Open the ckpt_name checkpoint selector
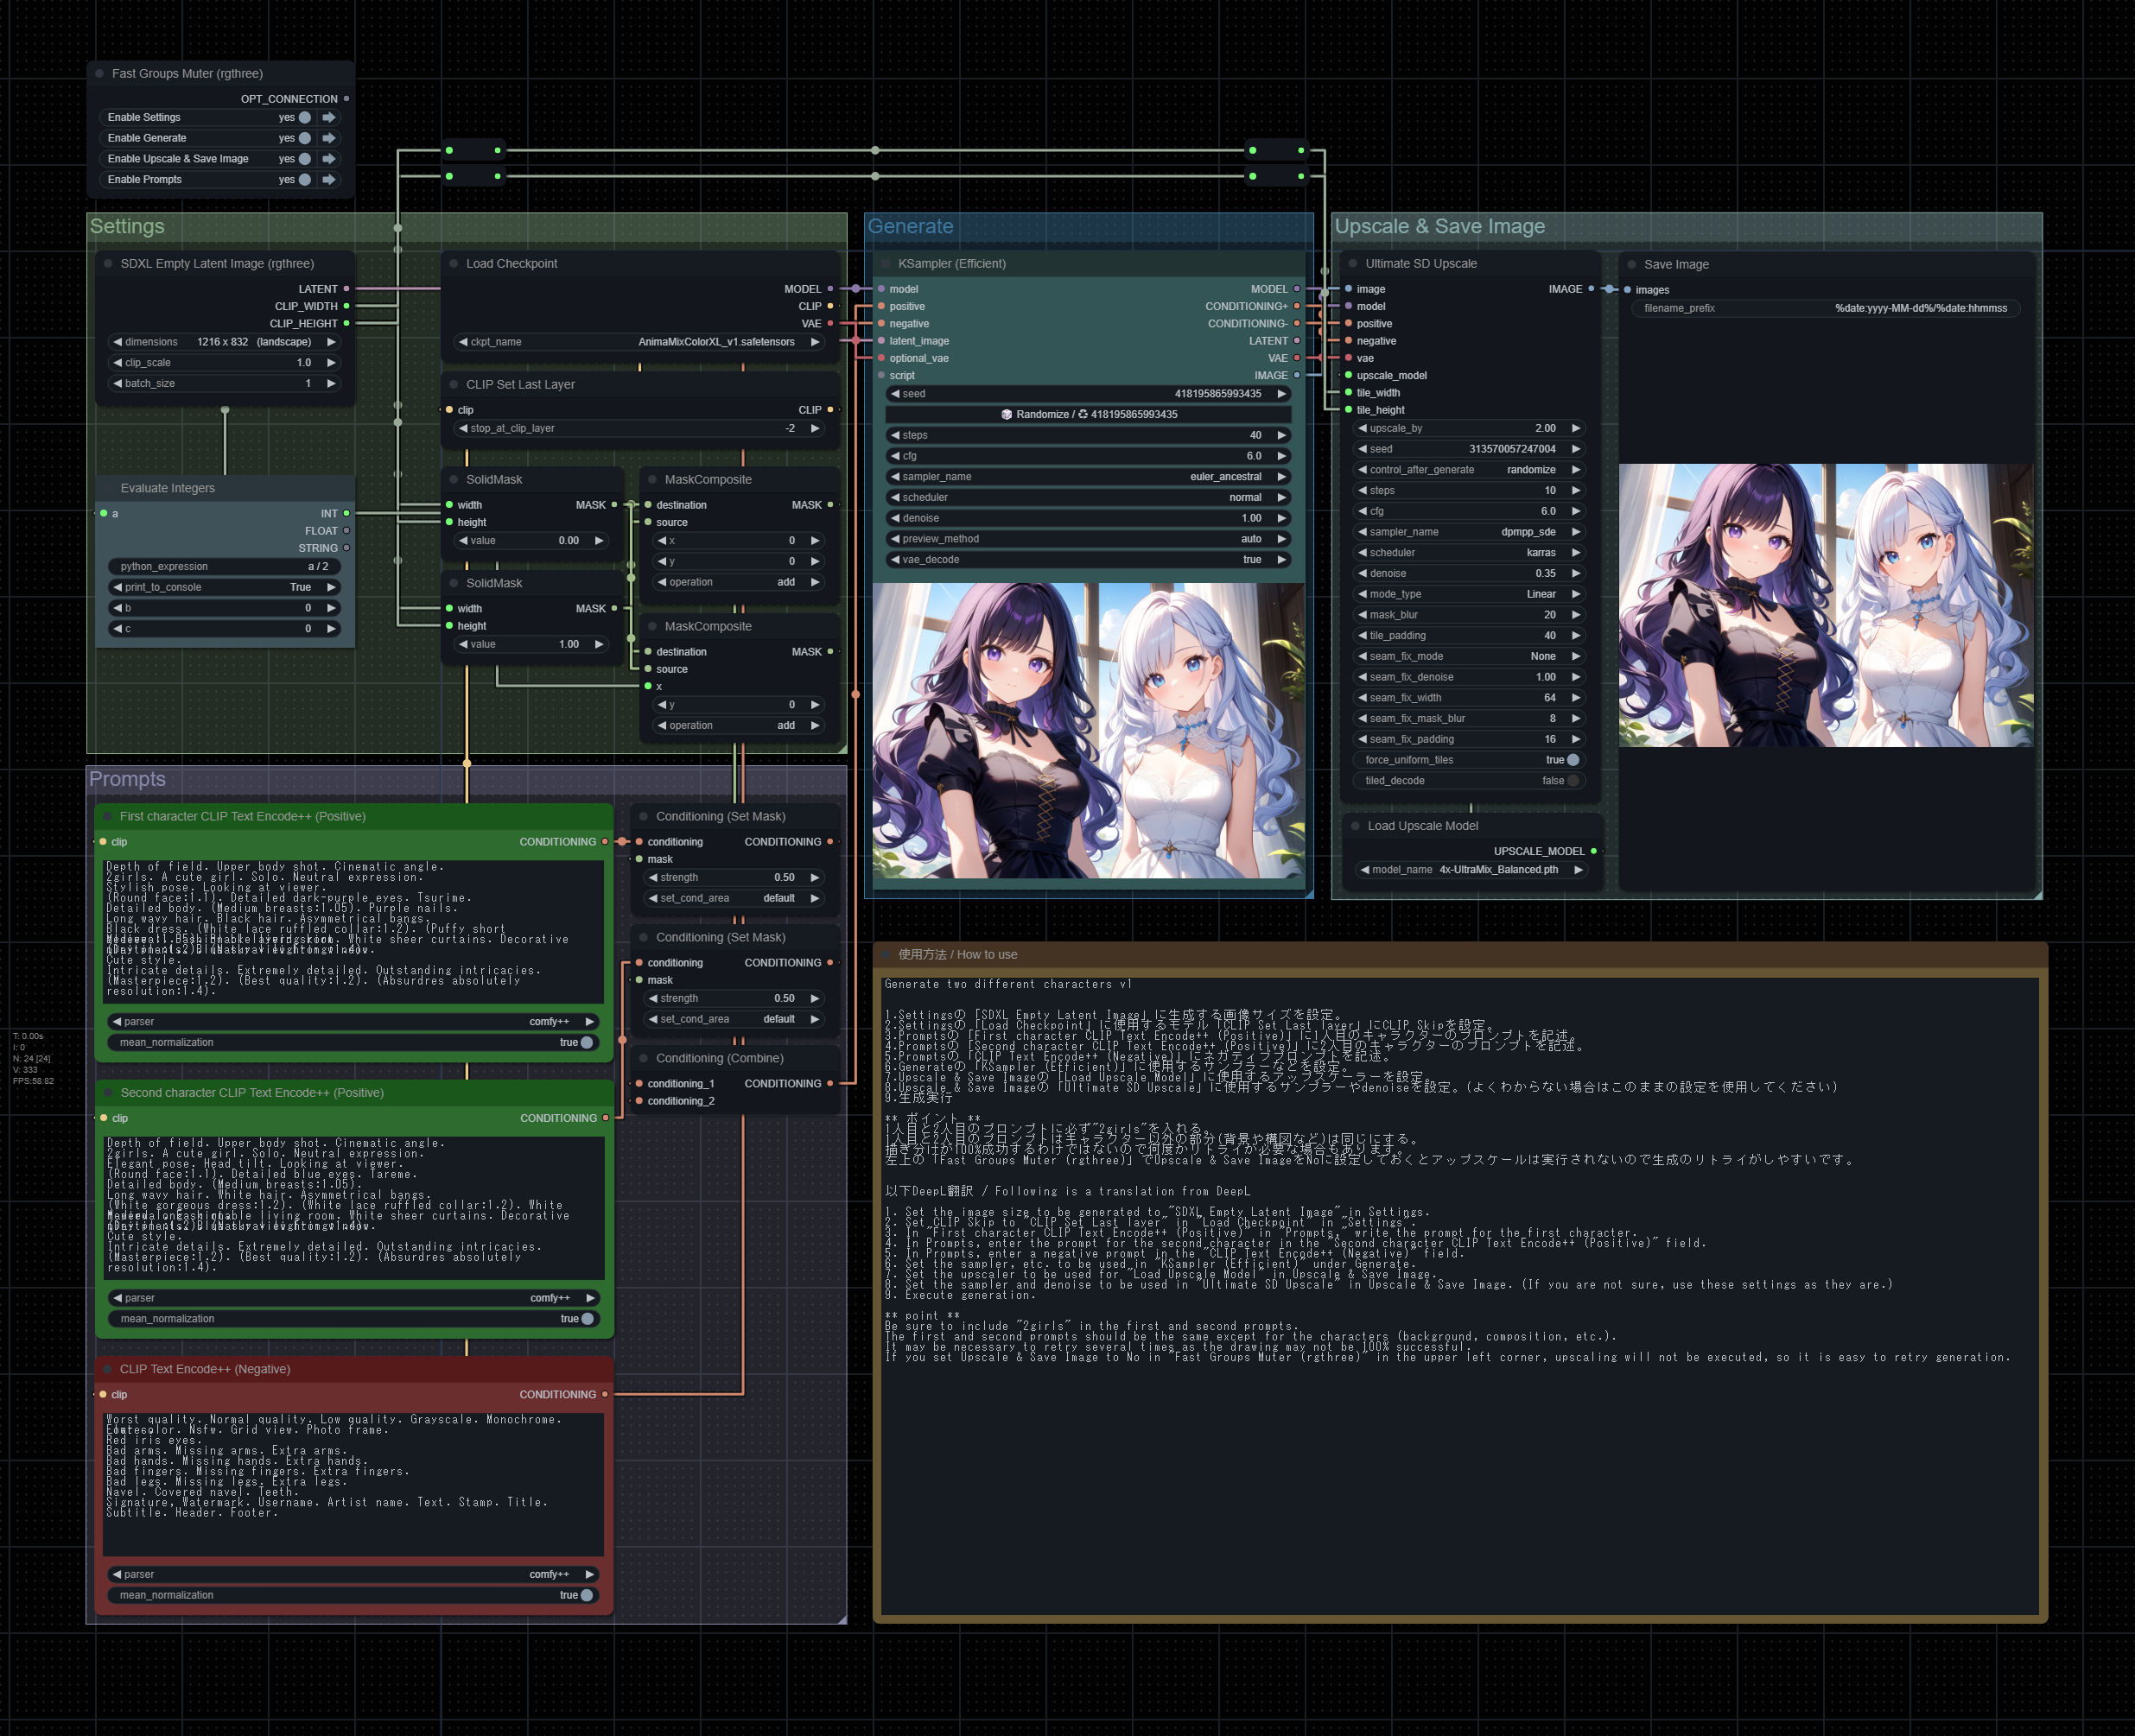 click(640, 342)
